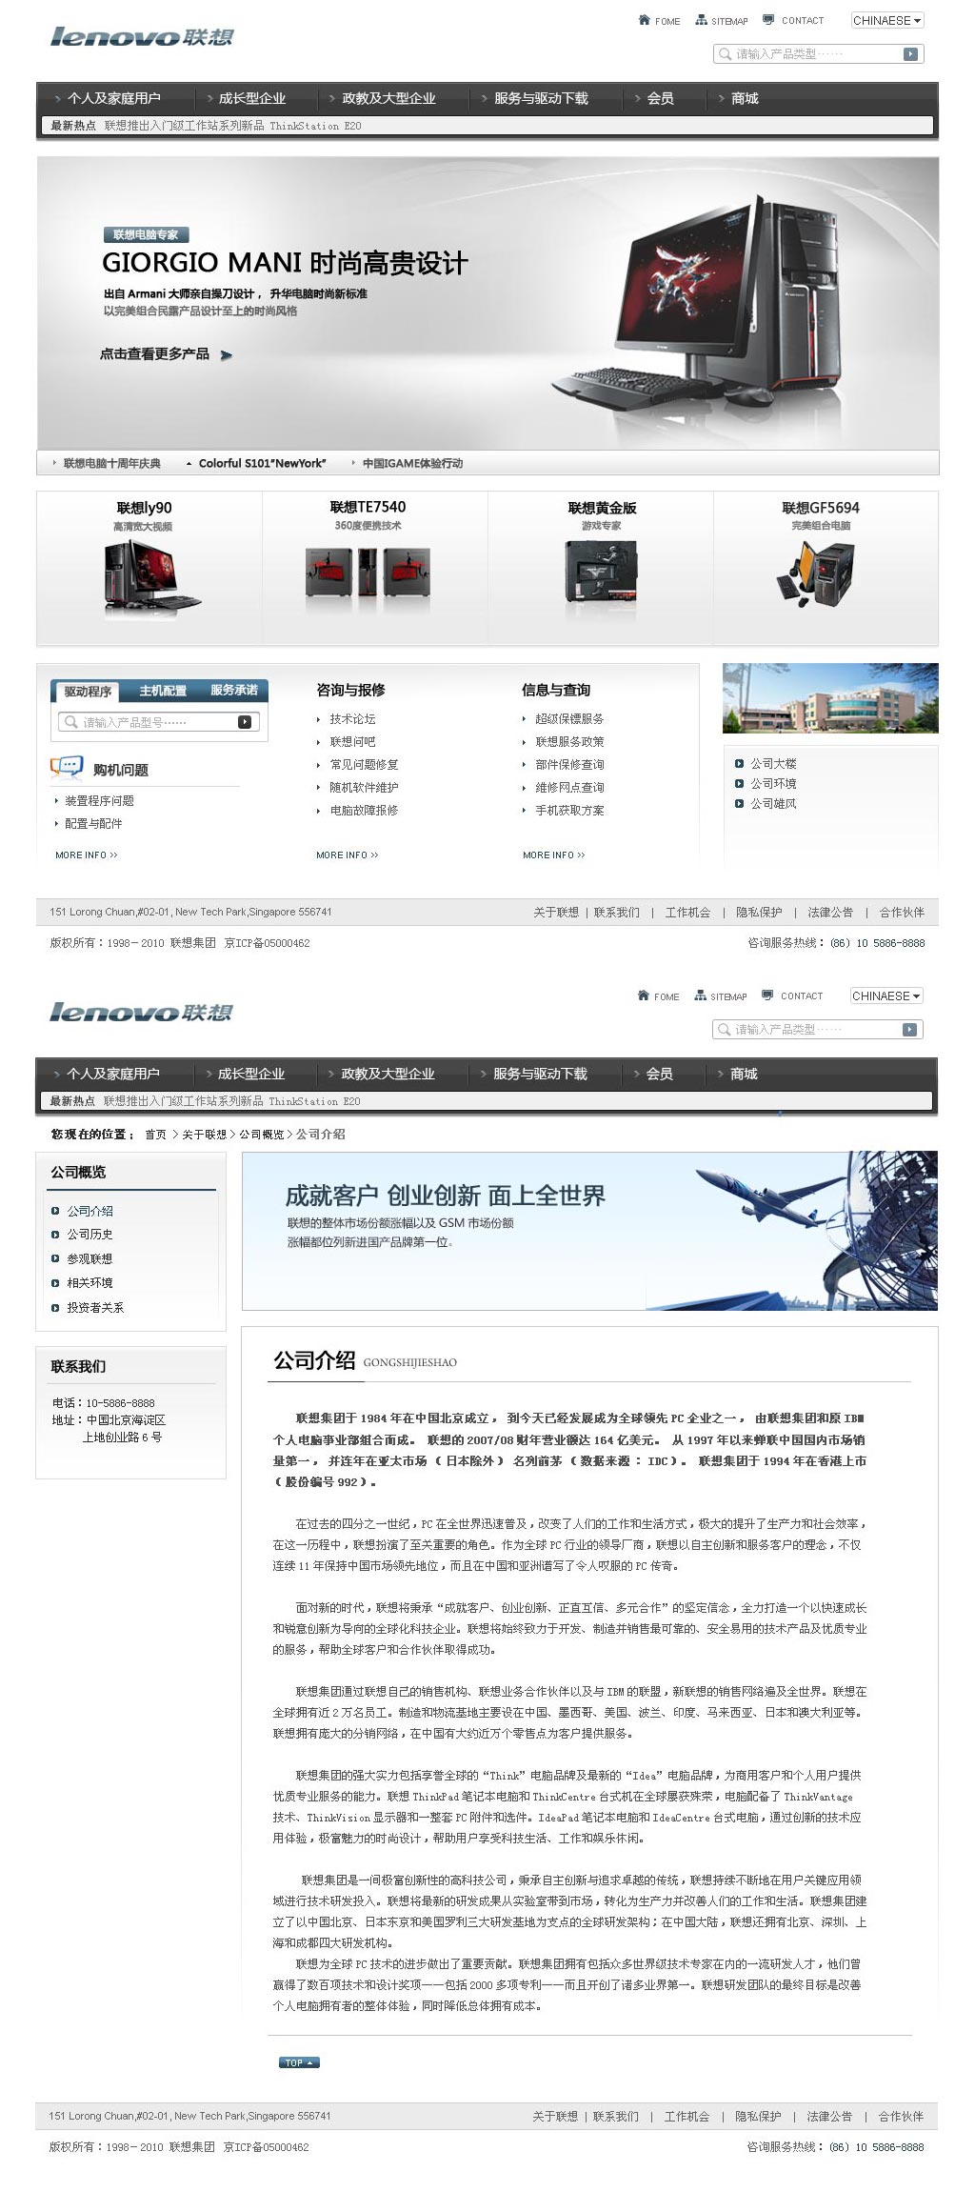Click 关于联想 in the breadcrumb
This screenshot has width=975, height=2192.
(205, 1135)
